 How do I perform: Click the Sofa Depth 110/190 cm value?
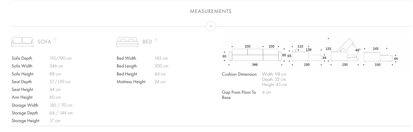[x=61, y=58]
